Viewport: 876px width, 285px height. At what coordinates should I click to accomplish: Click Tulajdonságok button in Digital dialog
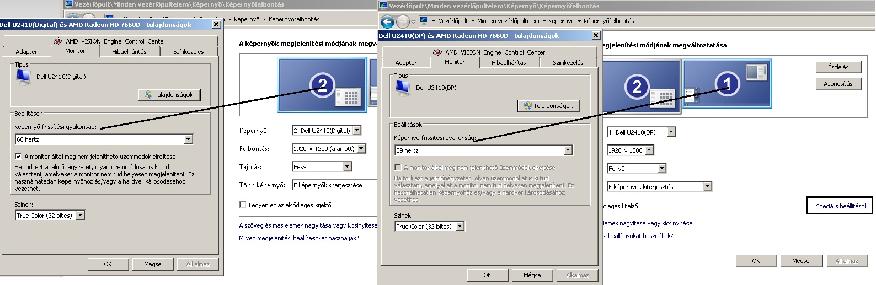[x=169, y=95]
